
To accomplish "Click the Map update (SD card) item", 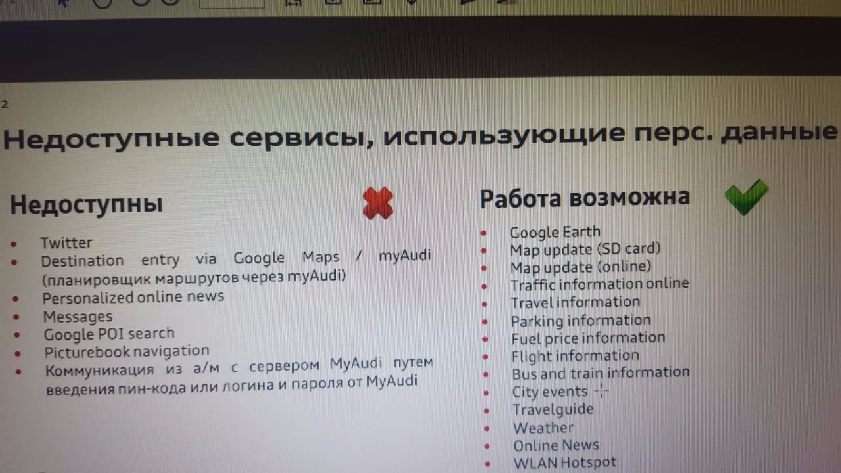I will 585,249.
